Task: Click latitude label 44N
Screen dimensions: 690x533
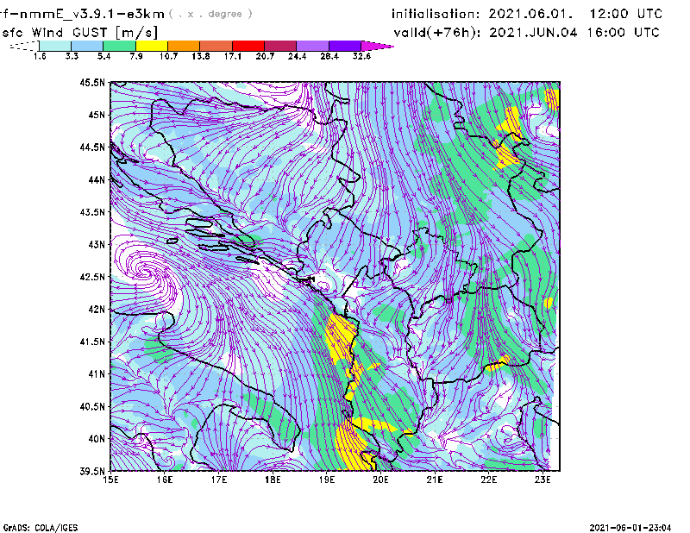Action: pos(97,179)
